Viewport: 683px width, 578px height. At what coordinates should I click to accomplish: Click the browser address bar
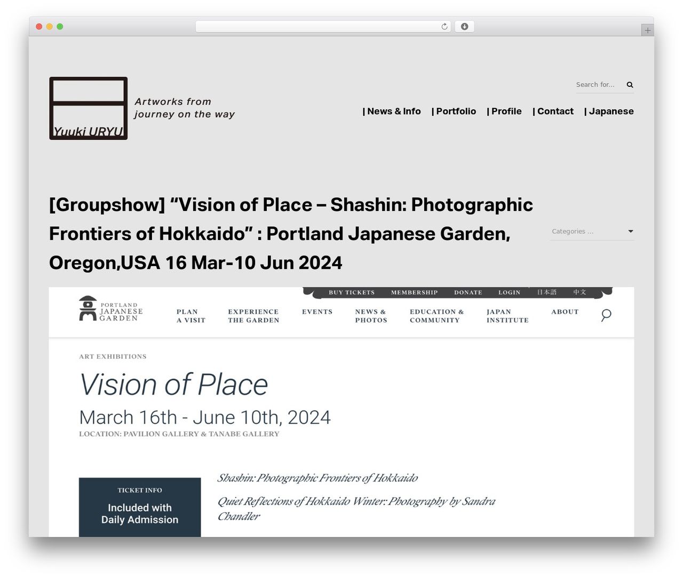click(323, 27)
